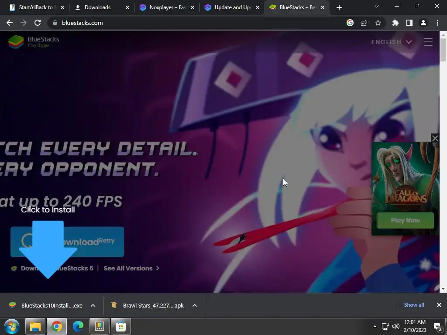Viewport: 447px width, 335px height.
Task: Click the scrollbar down arrow
Action: pos(443,289)
